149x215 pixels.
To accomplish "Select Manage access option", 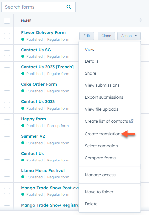I will point(100,175).
